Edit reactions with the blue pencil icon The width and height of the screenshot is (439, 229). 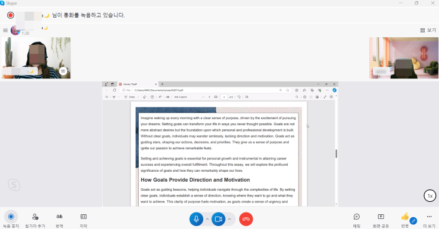[x=413, y=221]
